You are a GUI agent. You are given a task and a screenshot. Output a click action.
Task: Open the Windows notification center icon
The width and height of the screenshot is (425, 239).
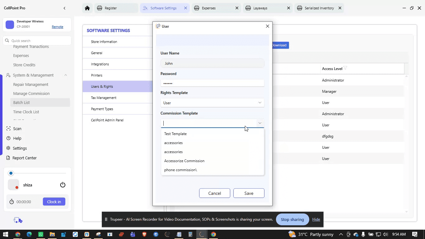coord(415,234)
